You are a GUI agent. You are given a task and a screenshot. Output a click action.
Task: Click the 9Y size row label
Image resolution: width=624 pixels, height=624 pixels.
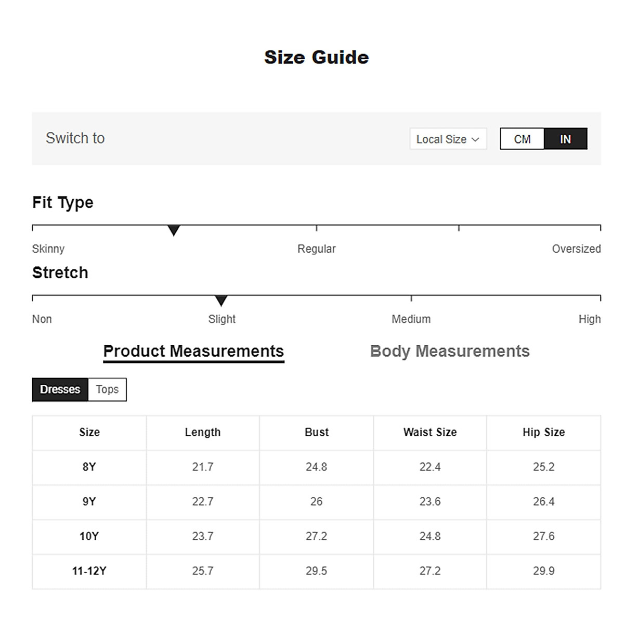click(x=89, y=502)
